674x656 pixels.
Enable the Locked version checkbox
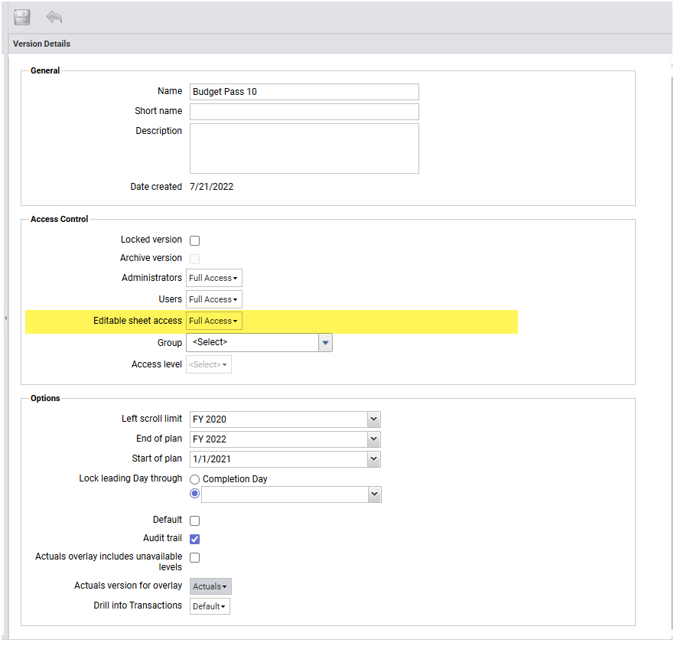194,240
